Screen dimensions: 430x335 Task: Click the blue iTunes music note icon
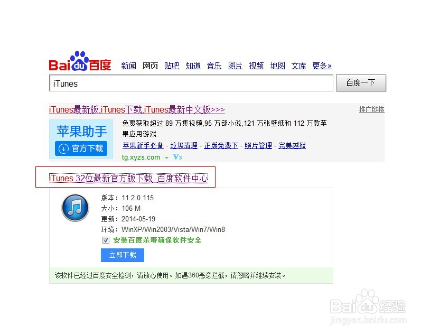[75, 208]
